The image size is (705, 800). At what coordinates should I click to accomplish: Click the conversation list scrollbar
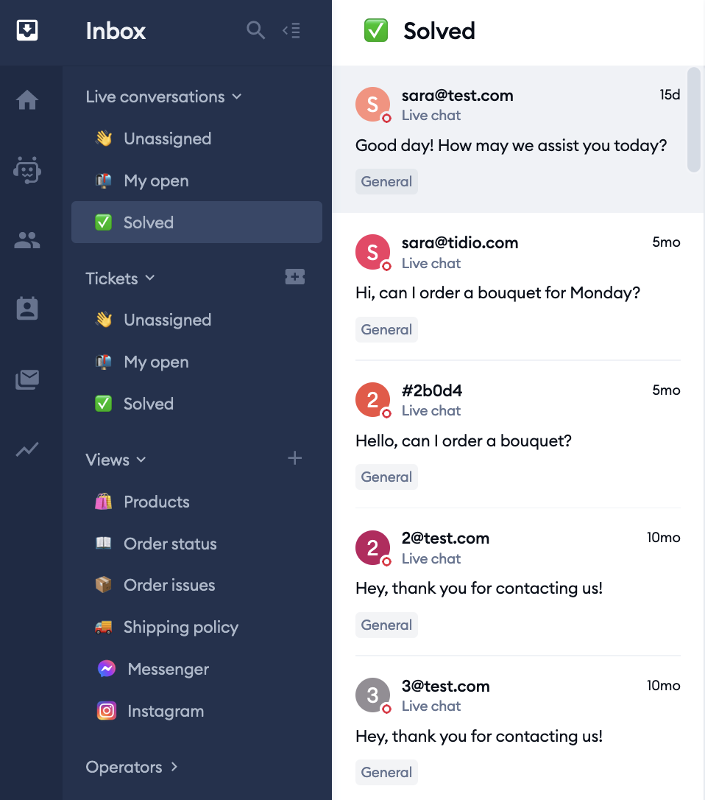(693, 120)
